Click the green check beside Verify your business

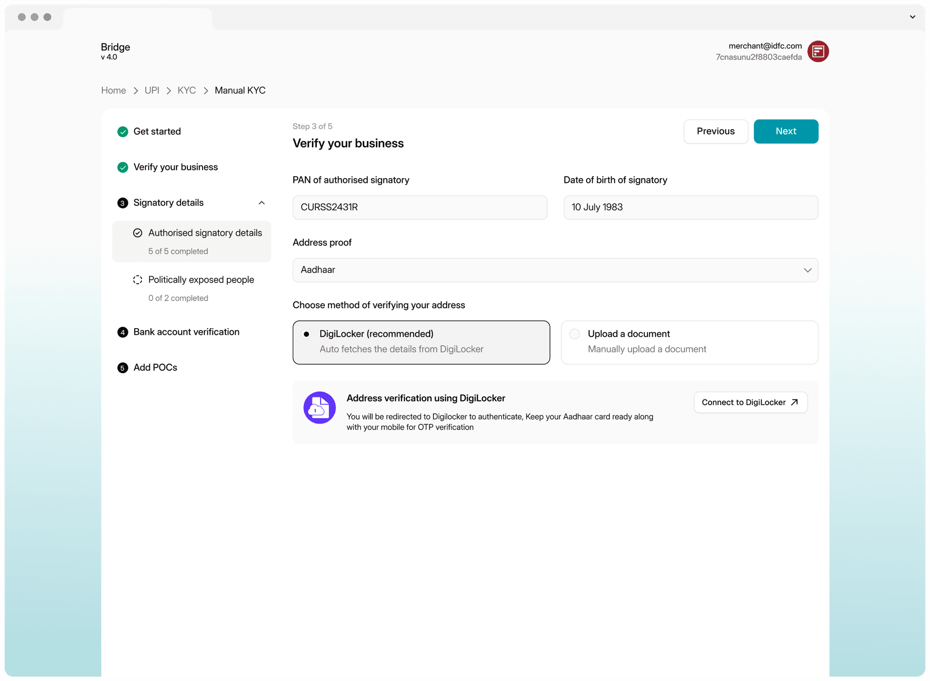click(123, 167)
